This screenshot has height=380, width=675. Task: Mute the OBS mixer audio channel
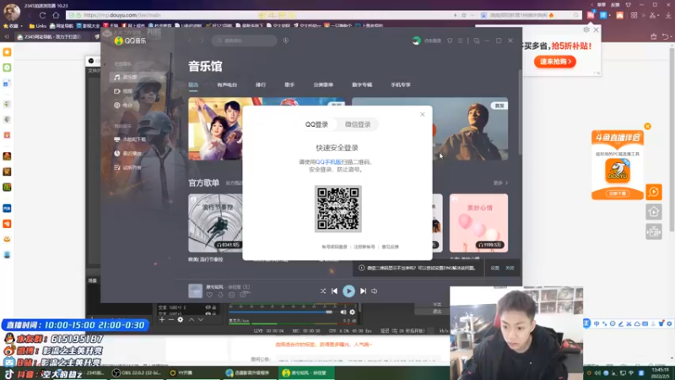tap(343, 312)
